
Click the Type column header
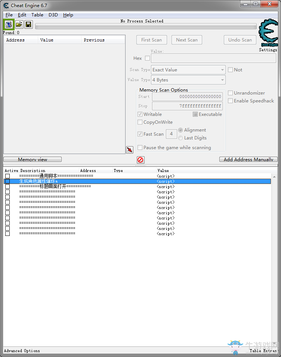coord(134,170)
